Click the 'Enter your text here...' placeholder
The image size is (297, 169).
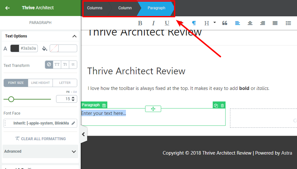tap(103, 113)
